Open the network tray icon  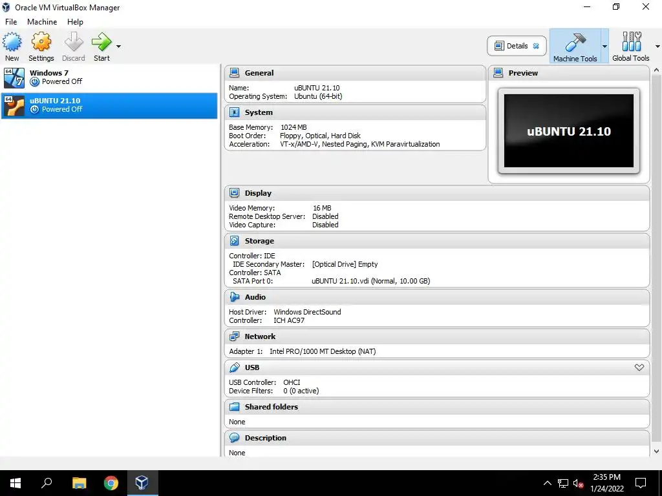click(x=563, y=483)
